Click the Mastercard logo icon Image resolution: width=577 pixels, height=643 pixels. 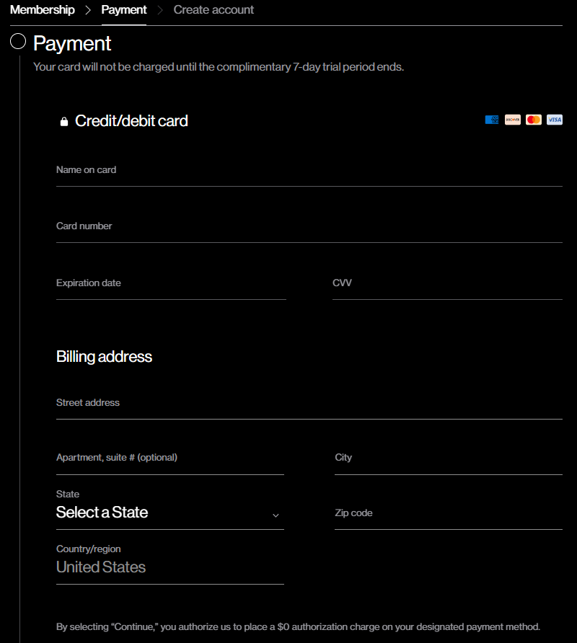534,120
